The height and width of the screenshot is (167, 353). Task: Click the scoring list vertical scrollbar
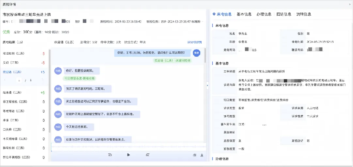tap(49, 91)
